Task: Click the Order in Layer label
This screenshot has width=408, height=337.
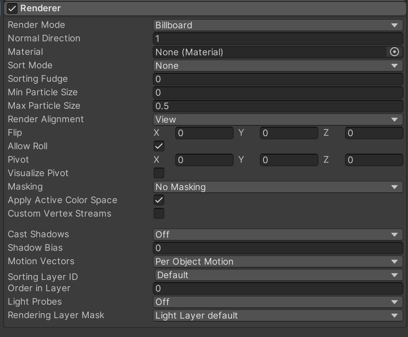Action: click(x=39, y=288)
